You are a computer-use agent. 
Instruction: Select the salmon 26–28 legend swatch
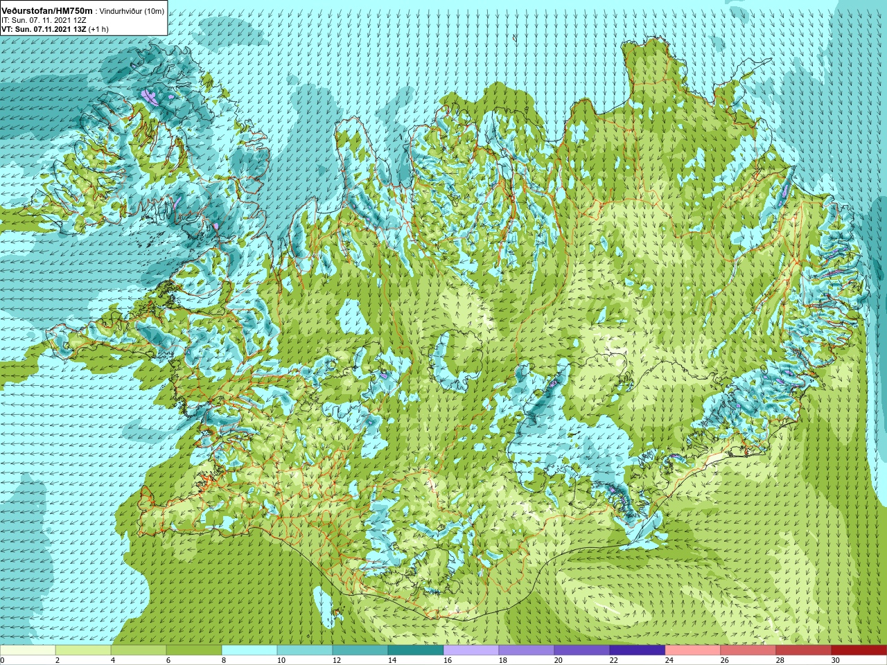[748, 650]
